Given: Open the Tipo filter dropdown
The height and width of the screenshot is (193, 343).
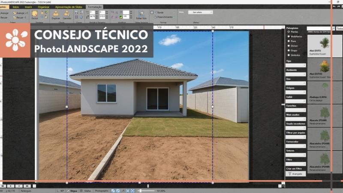Looking at the screenshot, I should point(295,65).
